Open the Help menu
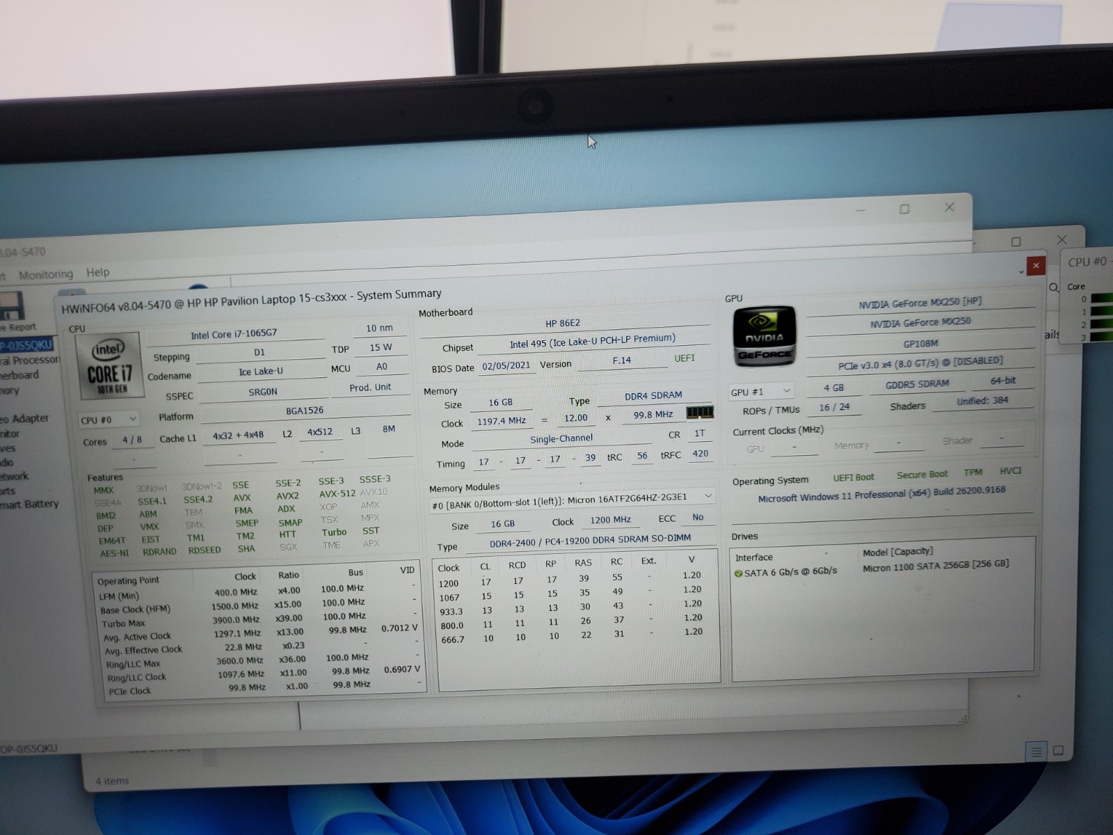The height and width of the screenshot is (835, 1113). (97, 272)
